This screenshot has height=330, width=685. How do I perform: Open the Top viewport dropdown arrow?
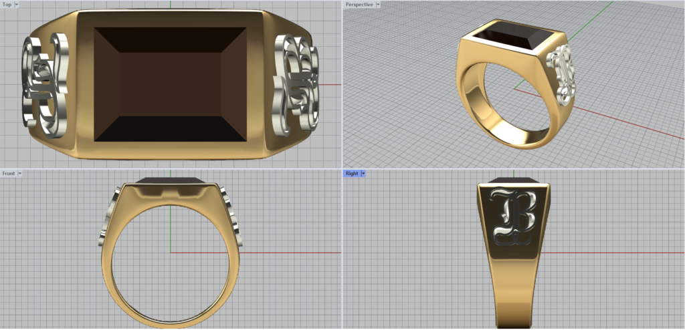pos(16,5)
